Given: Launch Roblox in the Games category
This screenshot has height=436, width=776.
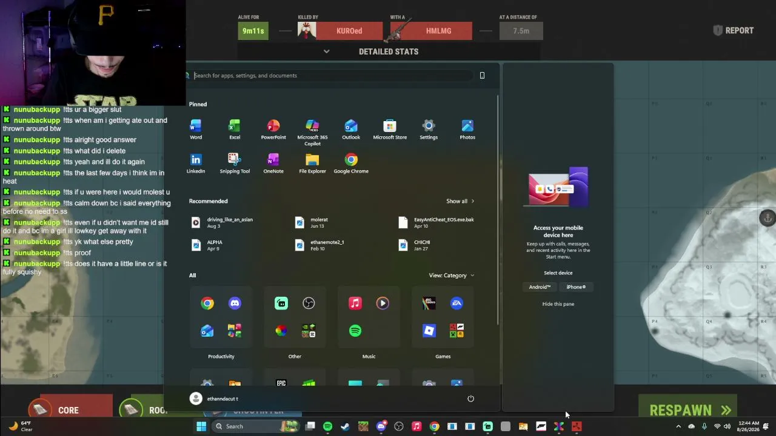Looking at the screenshot, I should tap(429, 331).
